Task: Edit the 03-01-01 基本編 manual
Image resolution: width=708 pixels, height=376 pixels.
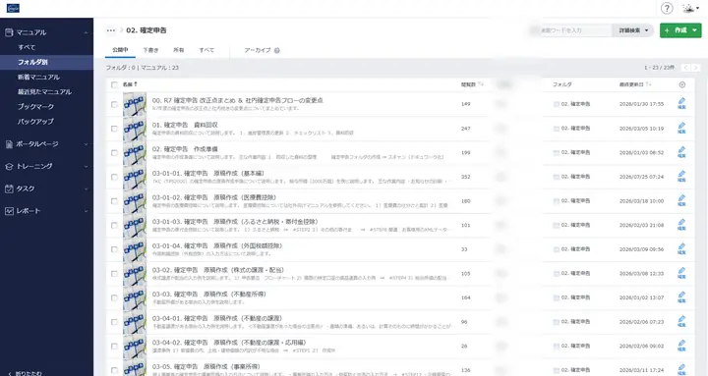Action: (x=681, y=177)
